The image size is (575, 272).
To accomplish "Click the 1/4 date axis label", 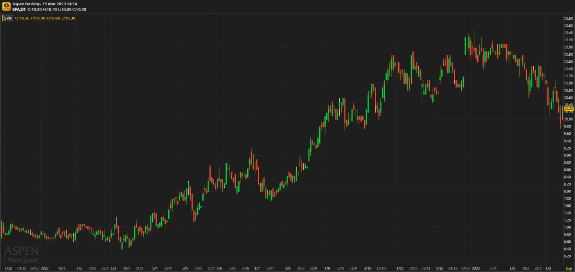I will (x=155, y=268).
